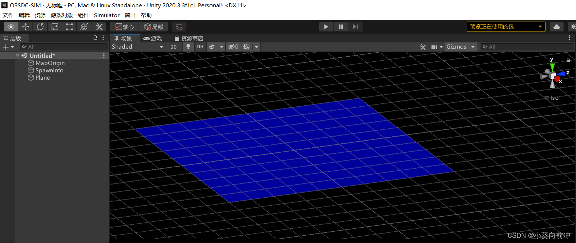Lock the Hierarchy panel

95,38
